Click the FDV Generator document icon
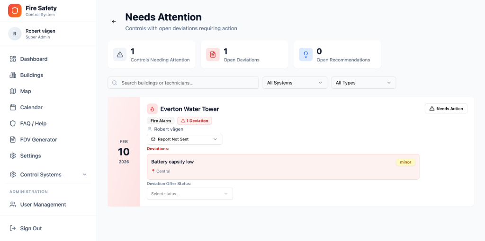Image resolution: width=485 pixels, height=241 pixels. pyautogui.click(x=13, y=139)
